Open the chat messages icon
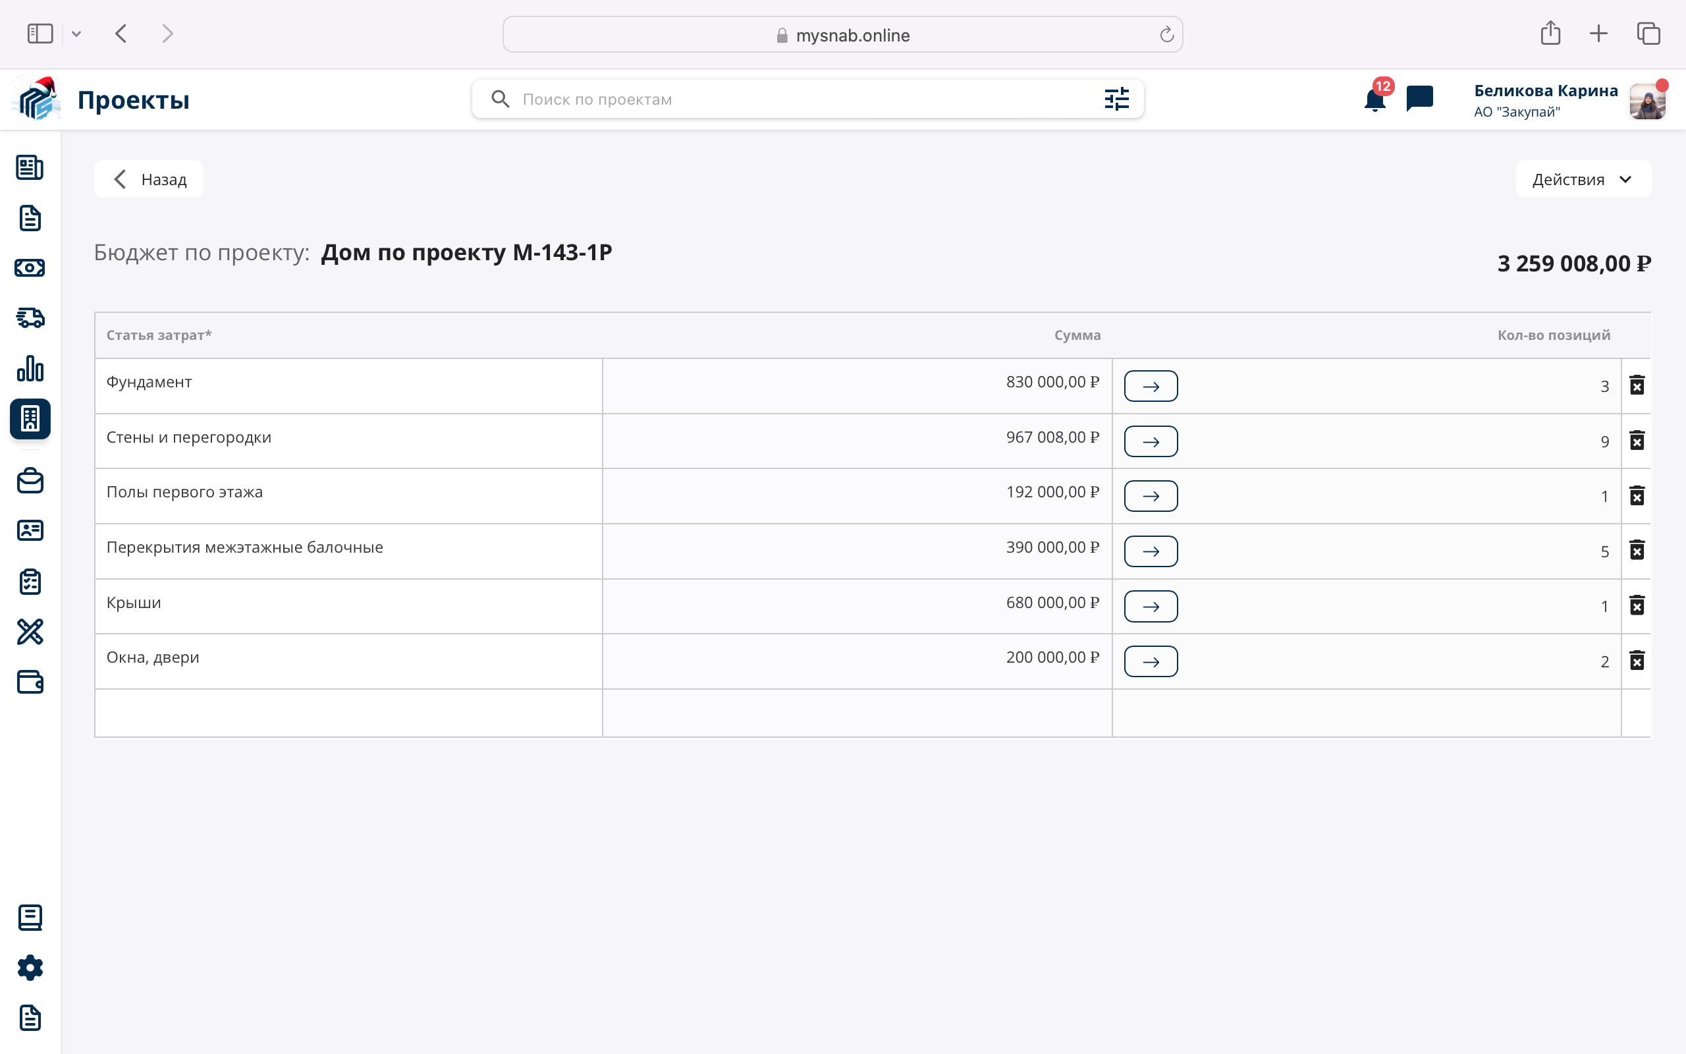 1419,98
